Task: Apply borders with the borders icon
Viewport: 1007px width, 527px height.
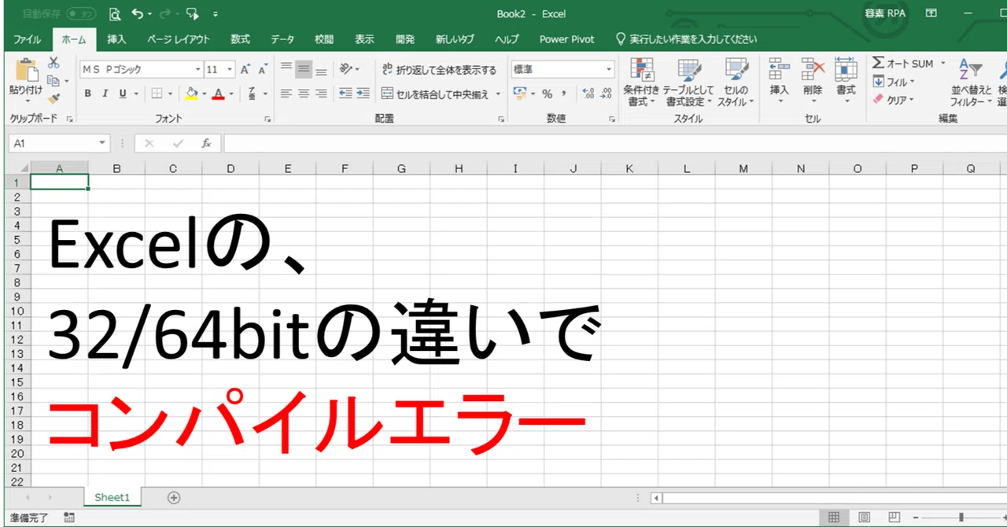Action: 157,94
